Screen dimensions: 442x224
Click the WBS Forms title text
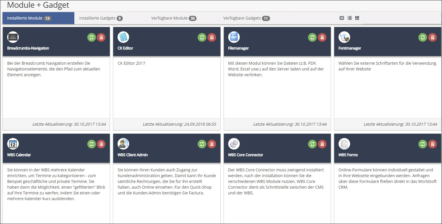[x=348, y=155]
